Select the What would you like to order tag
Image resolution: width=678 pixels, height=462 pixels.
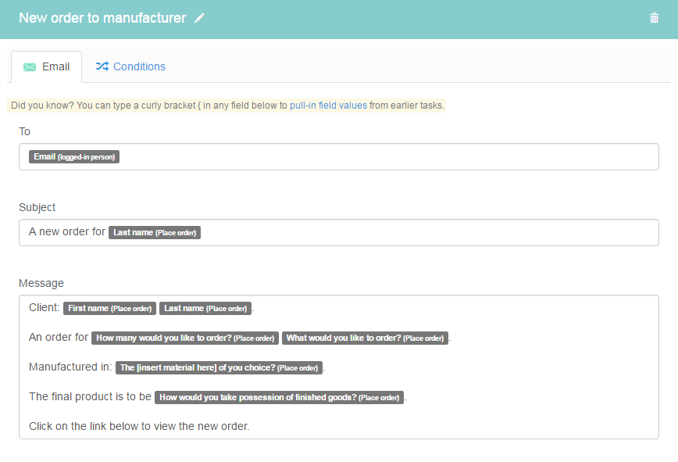point(365,338)
